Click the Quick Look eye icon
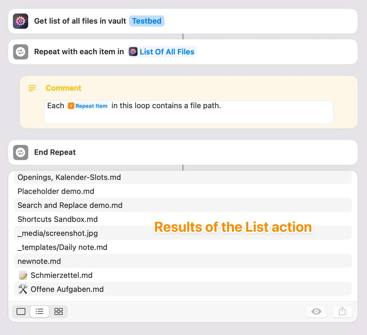 click(316, 312)
